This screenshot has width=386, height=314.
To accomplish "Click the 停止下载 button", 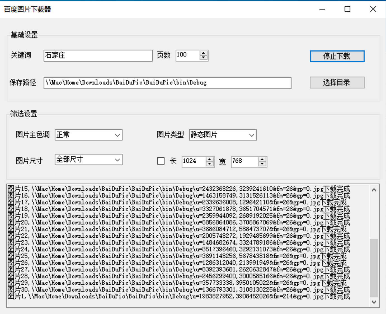I will coord(337,56).
